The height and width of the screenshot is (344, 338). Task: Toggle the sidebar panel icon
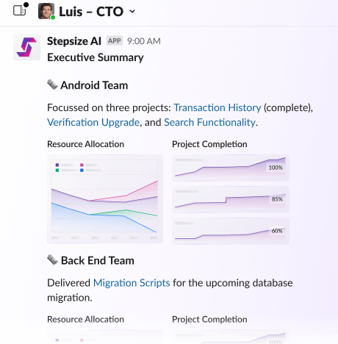pyautogui.click(x=20, y=10)
